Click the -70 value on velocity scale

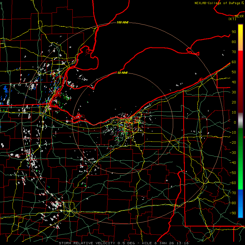click(233, 193)
